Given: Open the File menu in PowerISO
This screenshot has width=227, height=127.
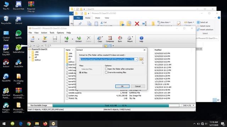Looking at the screenshot, I should coord(30,33).
